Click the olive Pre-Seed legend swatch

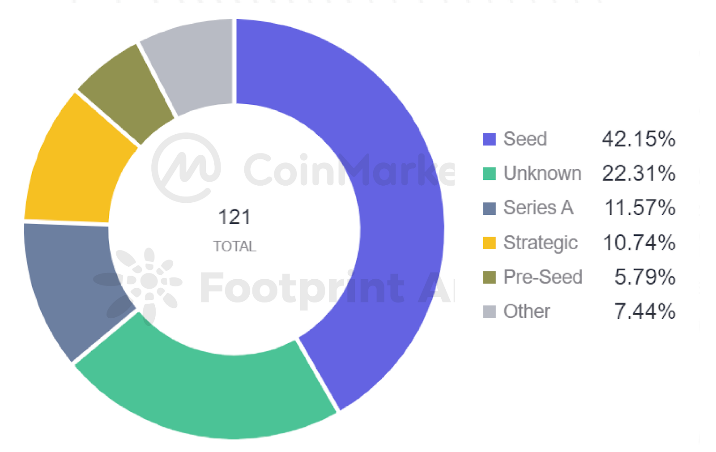489,277
